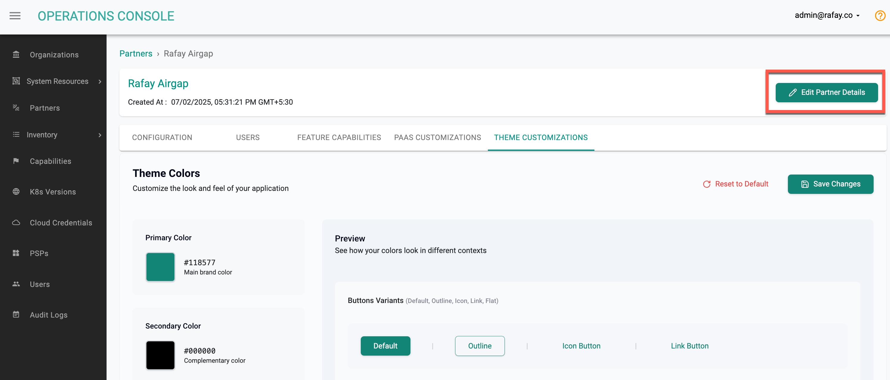The width and height of the screenshot is (890, 380).
Task: Click the Icon Button preview
Action: [x=581, y=346]
